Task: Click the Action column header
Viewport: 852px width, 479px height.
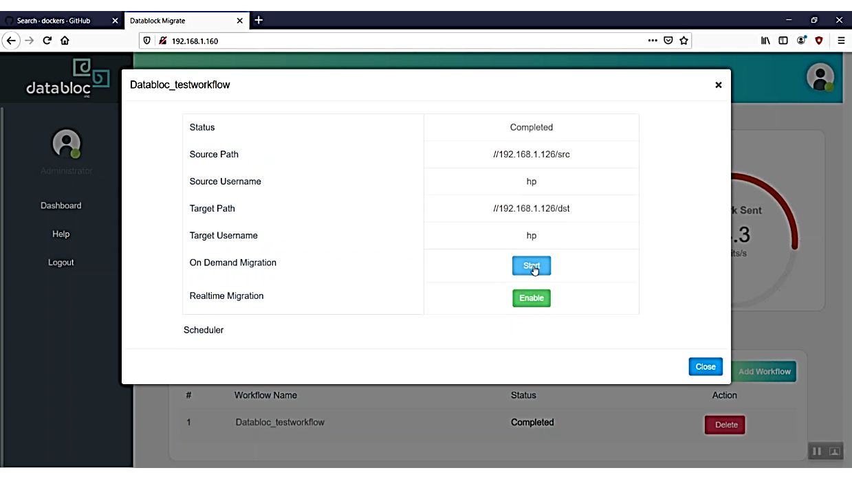Action: click(725, 395)
